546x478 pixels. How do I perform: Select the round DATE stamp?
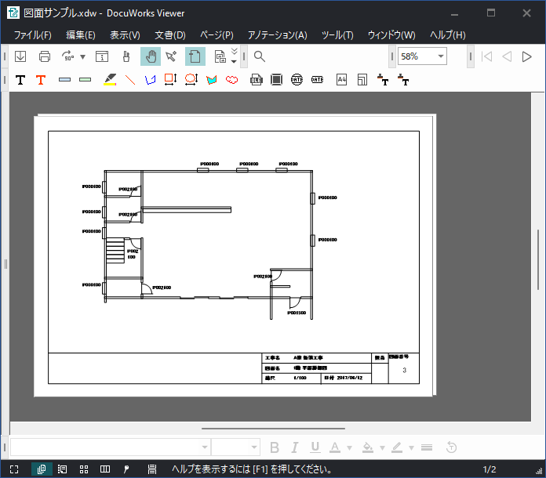297,80
